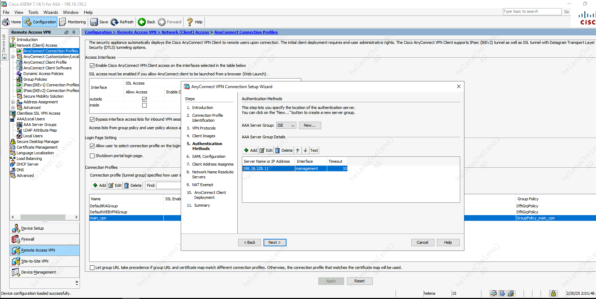This screenshot has height=299, width=596.
Task: Click the Refresh icon in toolbar
Action: point(115,22)
